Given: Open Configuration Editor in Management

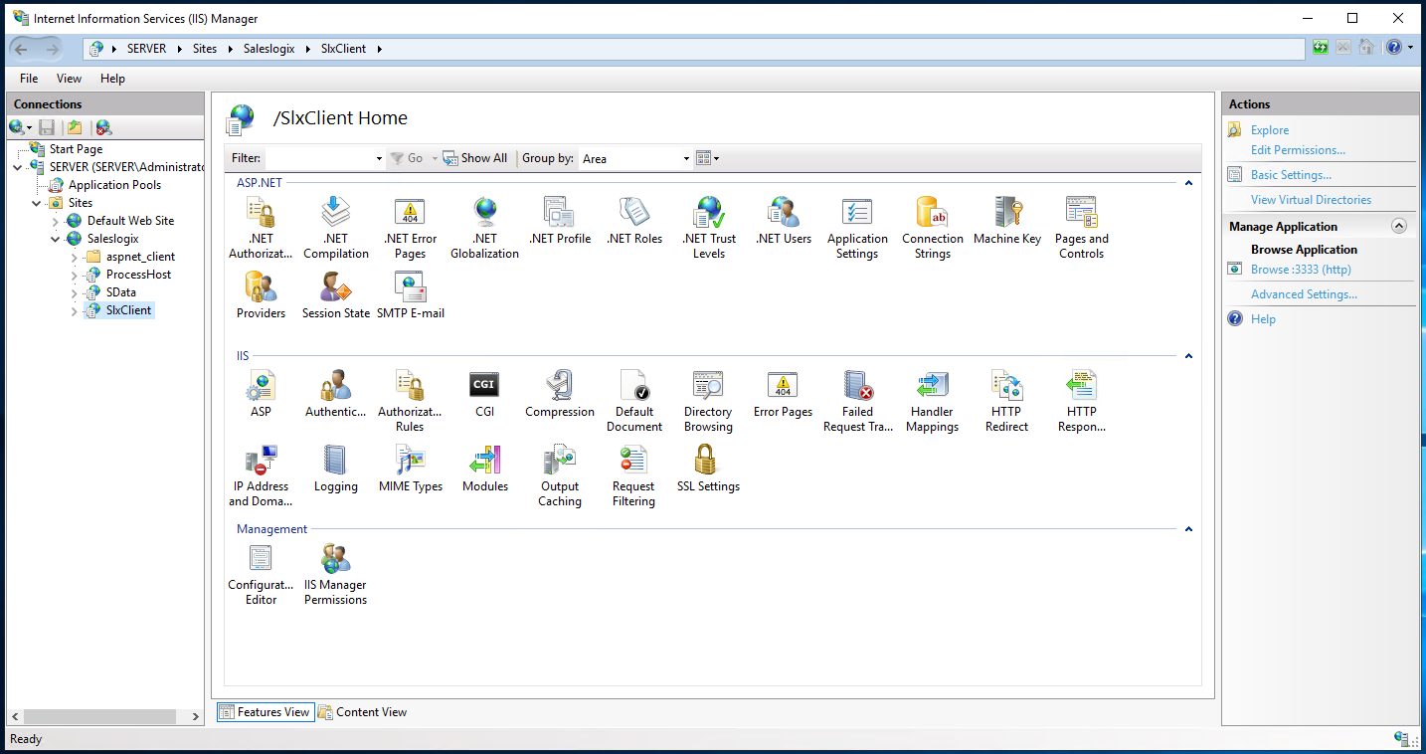Looking at the screenshot, I should 261,574.
